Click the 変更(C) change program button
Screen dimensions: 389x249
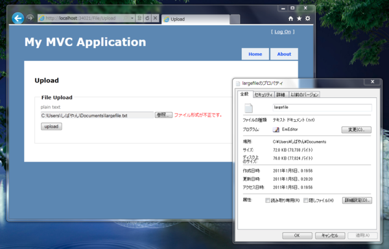tap(356, 130)
